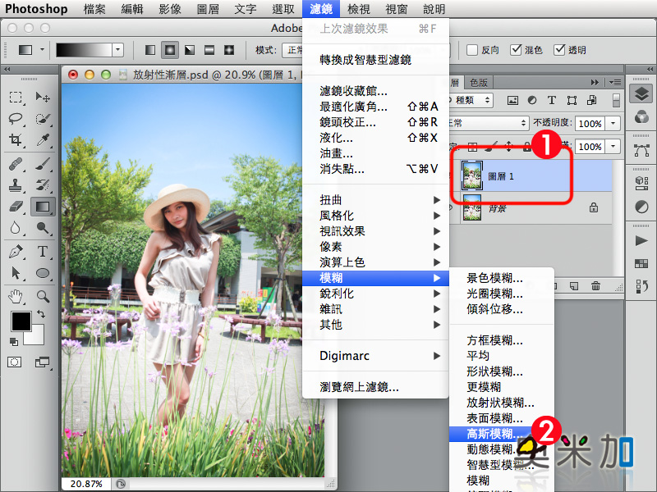This screenshot has height=492, width=657.
Task: Open the History panel dock icon
Action: (x=641, y=286)
